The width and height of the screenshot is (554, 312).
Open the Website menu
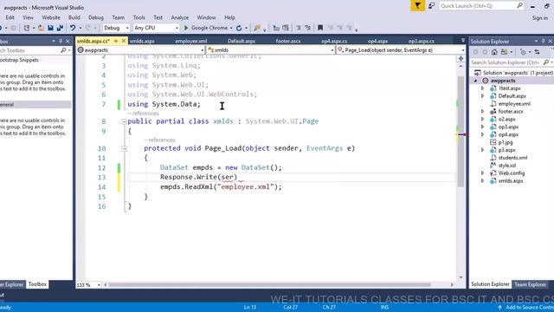pos(51,17)
